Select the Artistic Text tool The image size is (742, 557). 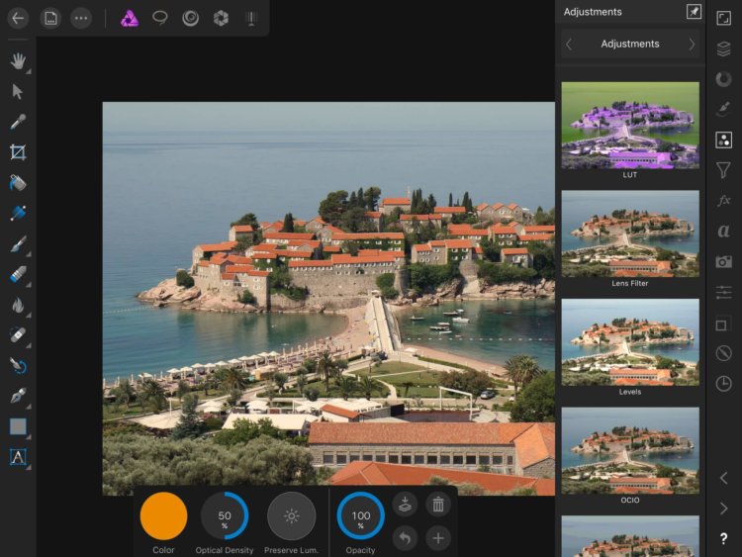coord(18,457)
